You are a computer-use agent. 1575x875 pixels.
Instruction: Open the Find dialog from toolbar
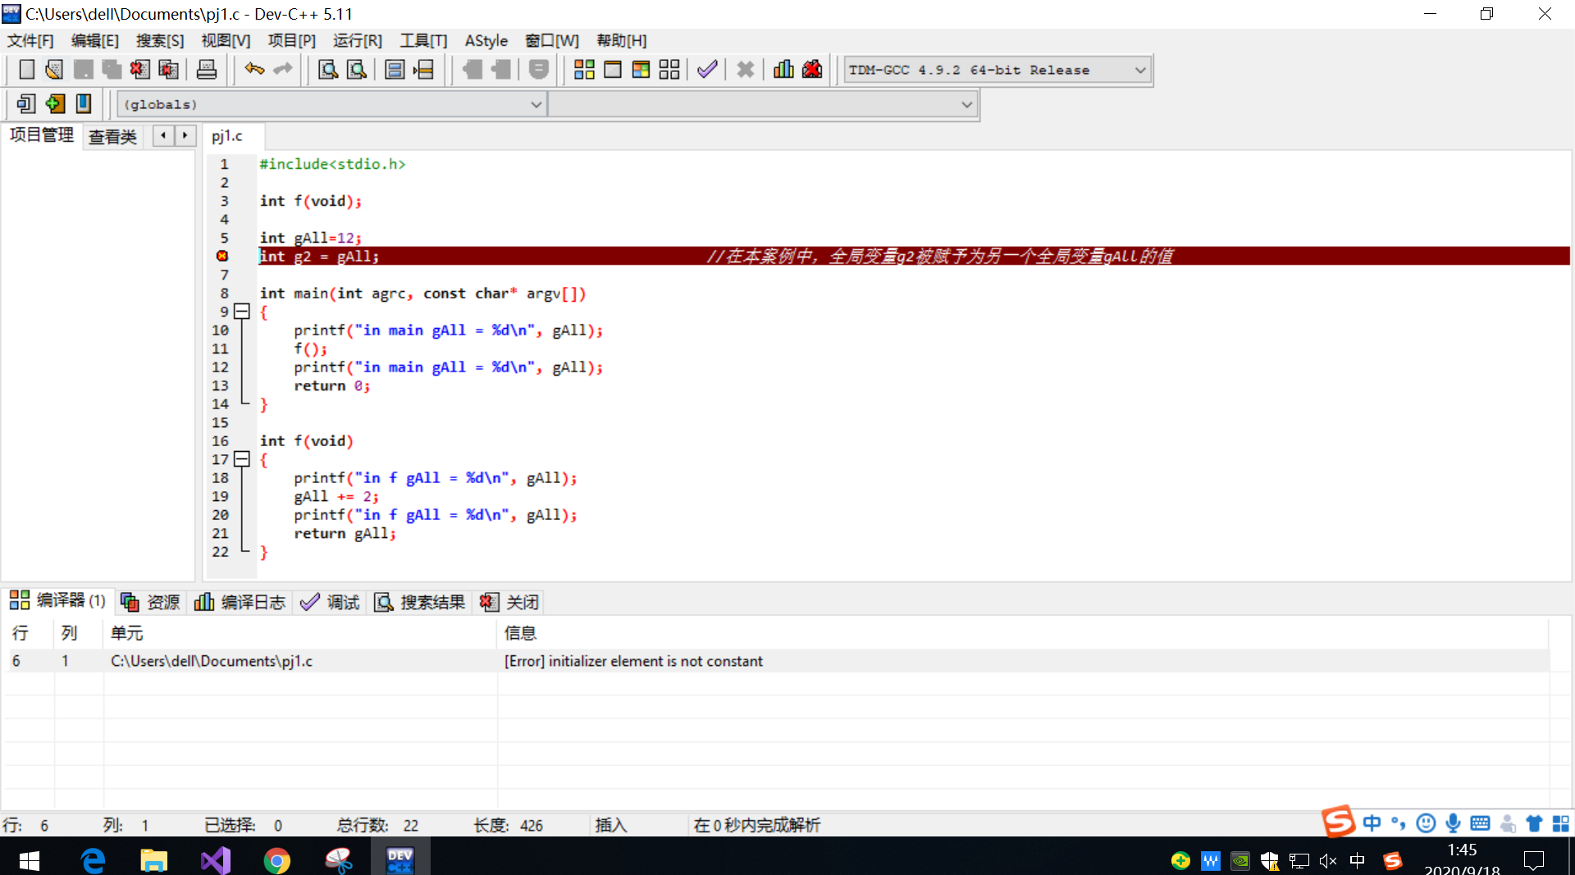click(x=328, y=70)
